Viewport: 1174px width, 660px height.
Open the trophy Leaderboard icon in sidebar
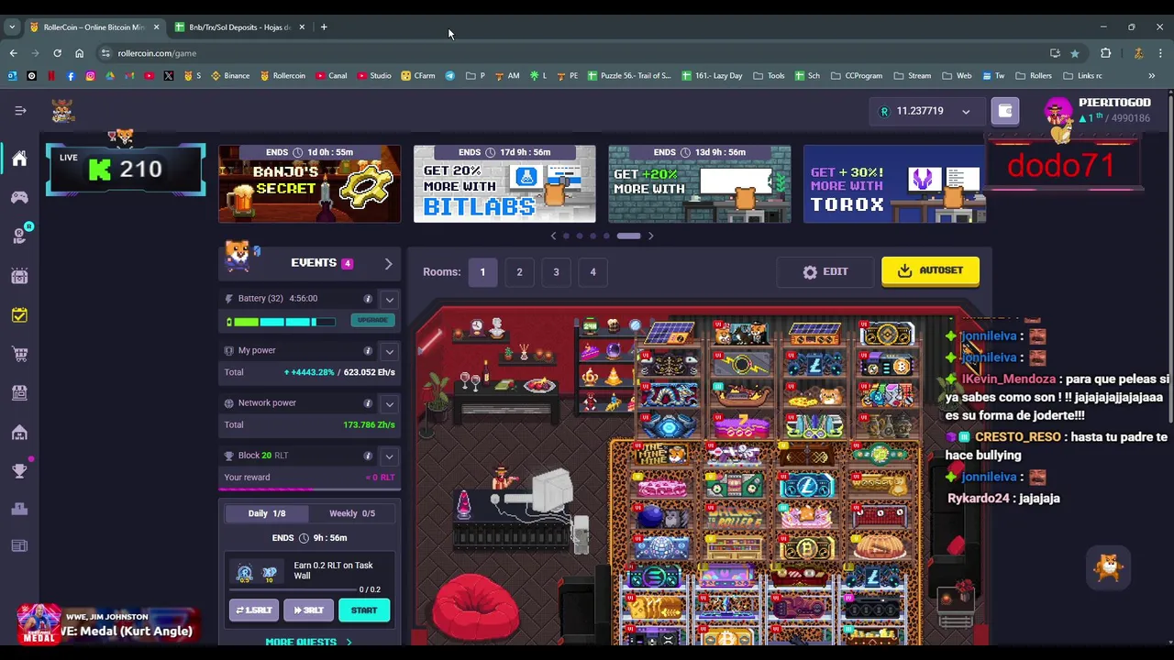click(19, 471)
